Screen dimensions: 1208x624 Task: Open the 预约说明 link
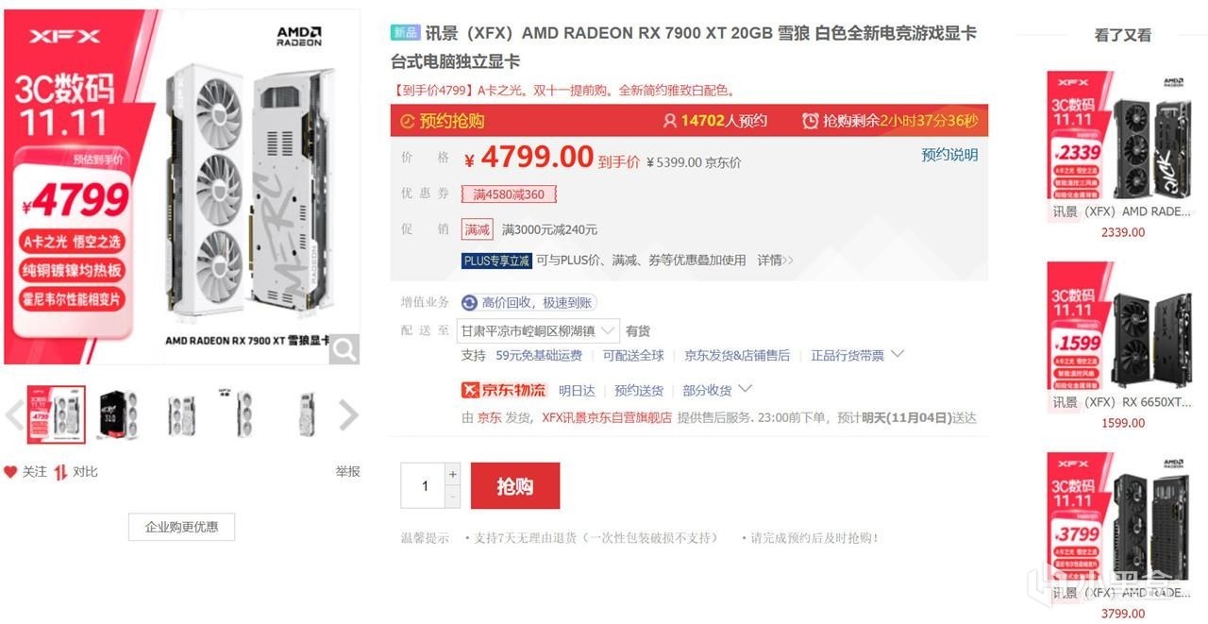(x=949, y=155)
